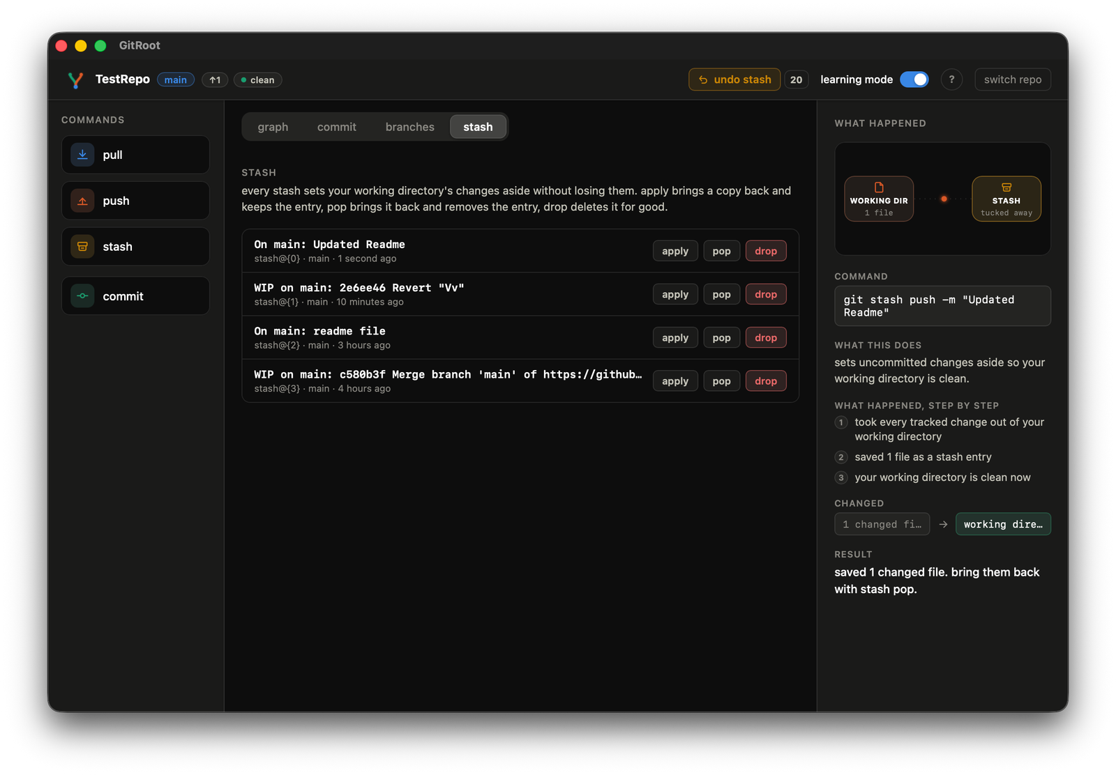Screen dimensions: 1116x775
Task: Click the Working Dir file icon
Action: [x=879, y=187]
